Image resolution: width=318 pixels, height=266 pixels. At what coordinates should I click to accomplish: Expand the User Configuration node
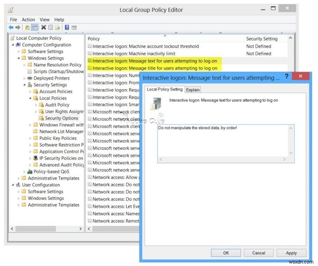point(13,185)
